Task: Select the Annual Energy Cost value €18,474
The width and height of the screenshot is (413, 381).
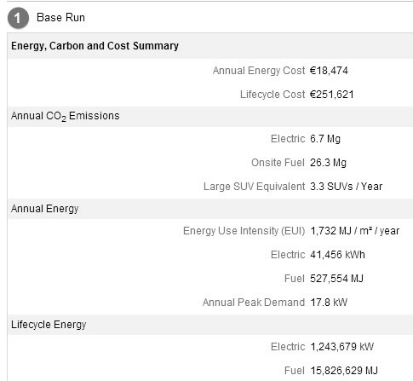Action: 329,71
